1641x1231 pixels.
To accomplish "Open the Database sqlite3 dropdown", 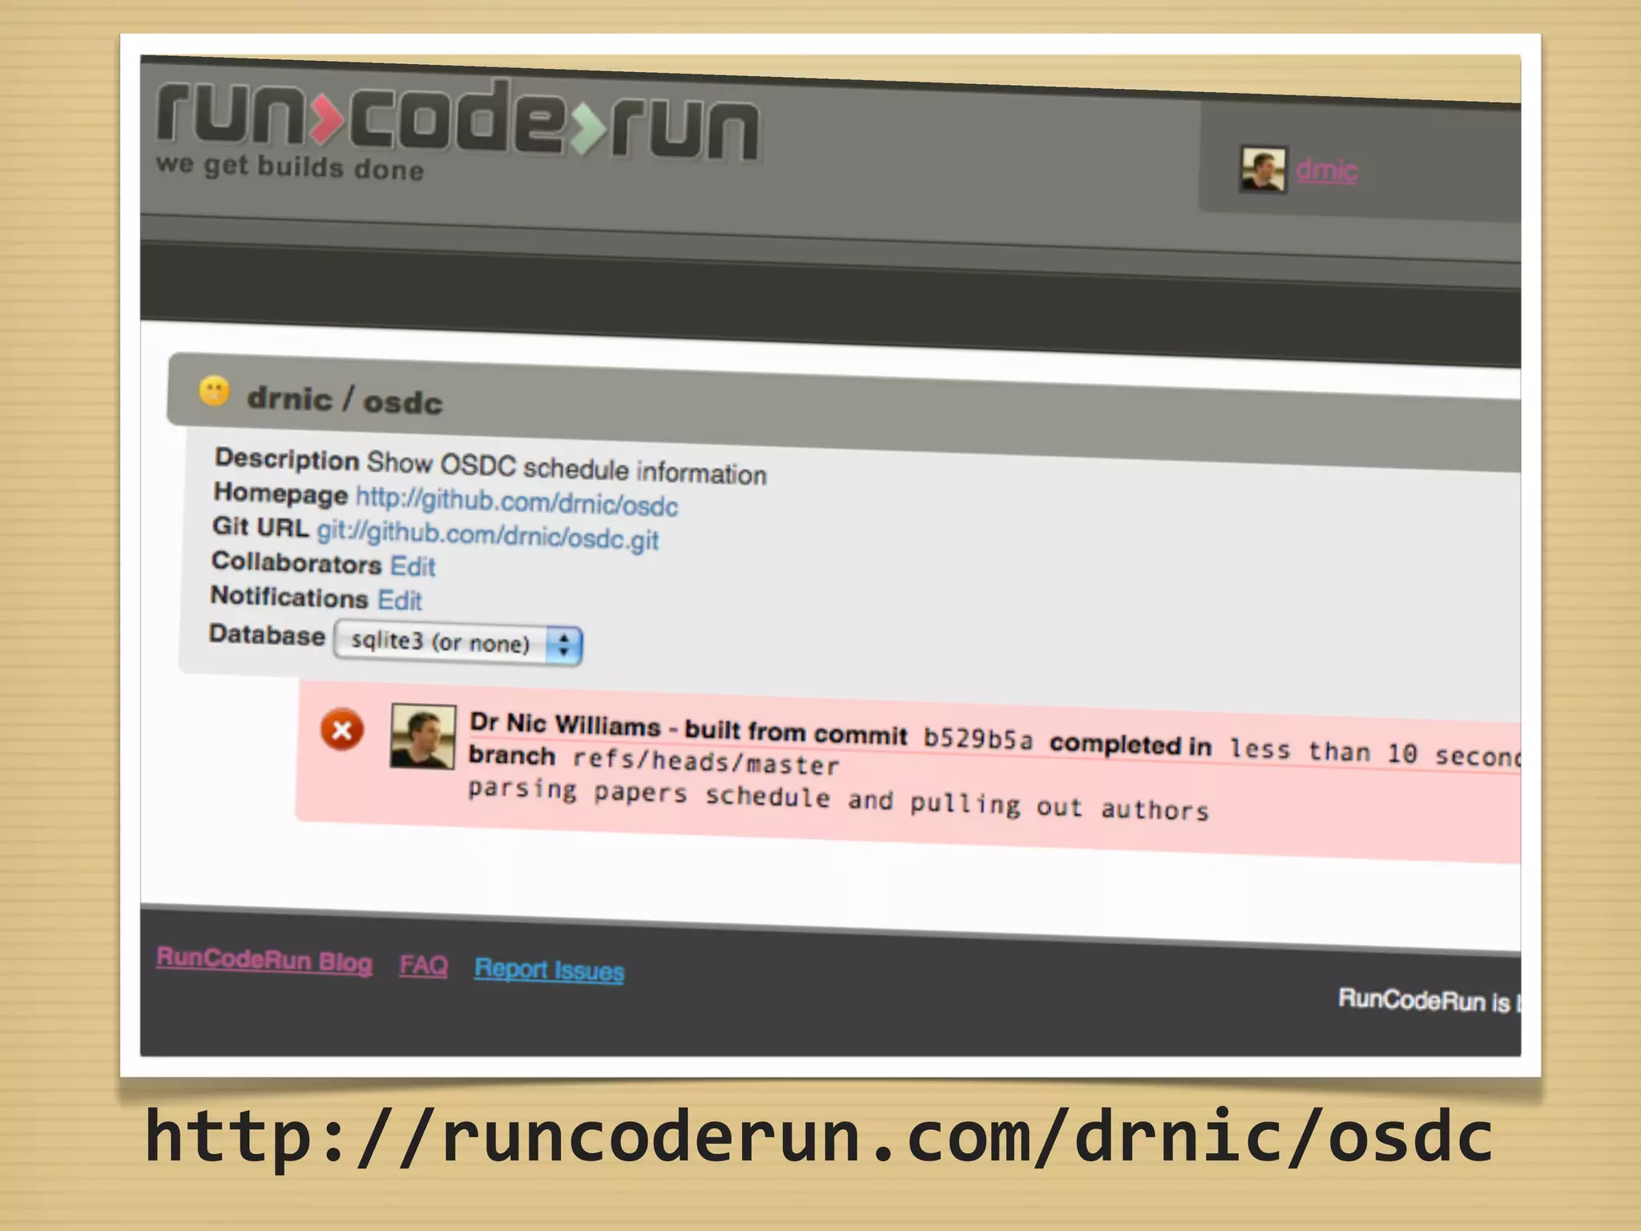I will tap(441, 642).
